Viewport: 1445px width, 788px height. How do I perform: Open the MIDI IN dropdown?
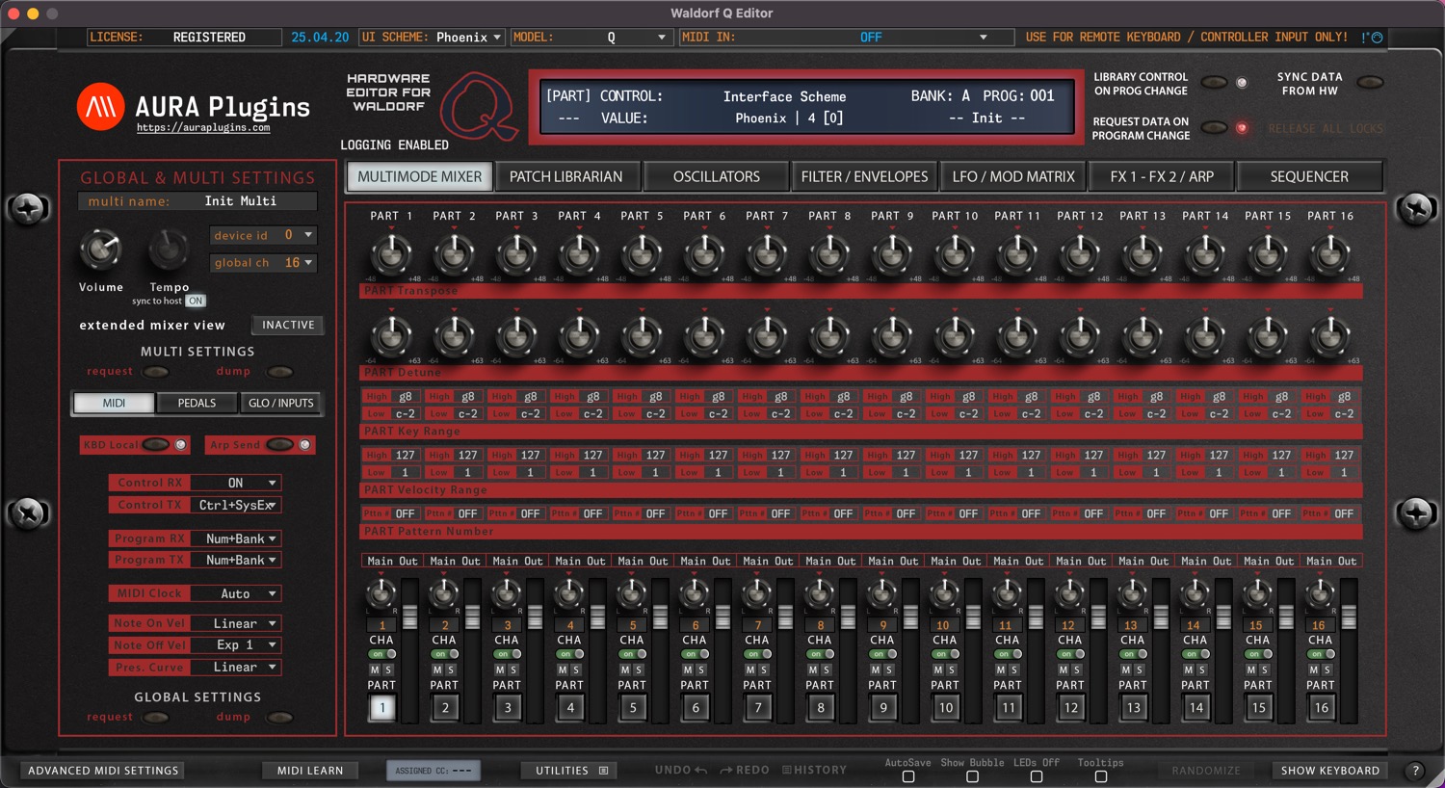(847, 38)
